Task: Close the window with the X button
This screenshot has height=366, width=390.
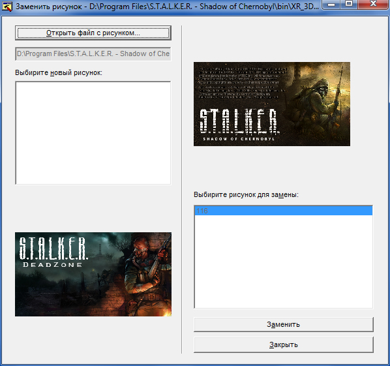Action: pyautogui.click(x=373, y=4)
